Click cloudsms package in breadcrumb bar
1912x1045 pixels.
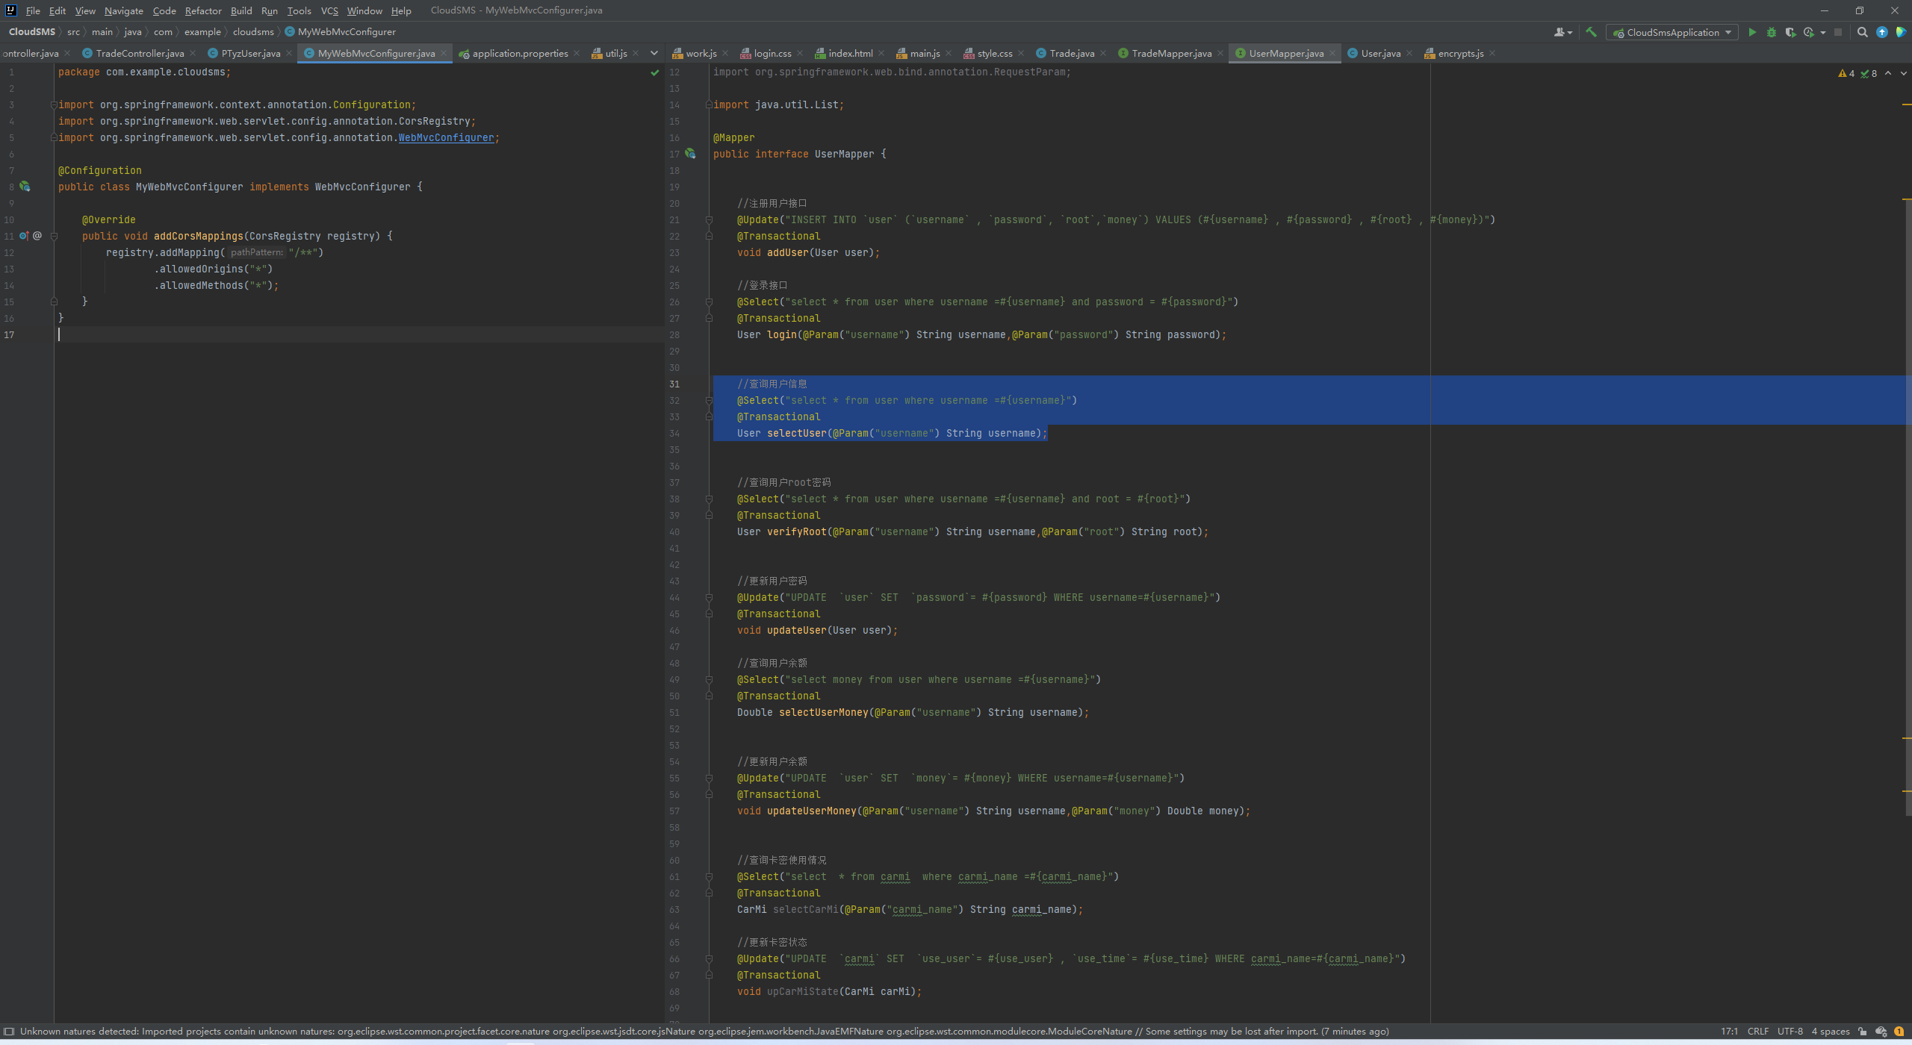253,31
